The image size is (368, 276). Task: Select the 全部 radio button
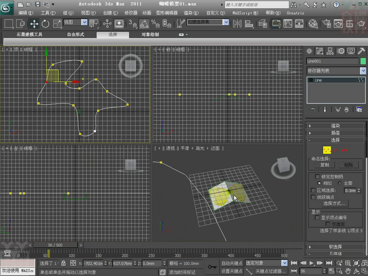340,183
